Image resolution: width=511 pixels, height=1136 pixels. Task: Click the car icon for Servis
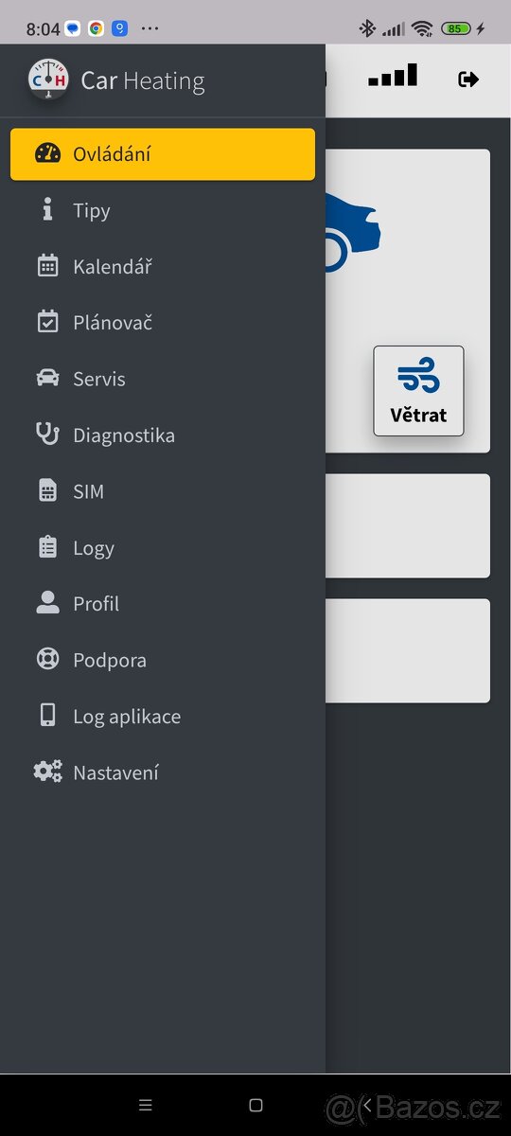pyautogui.click(x=47, y=379)
